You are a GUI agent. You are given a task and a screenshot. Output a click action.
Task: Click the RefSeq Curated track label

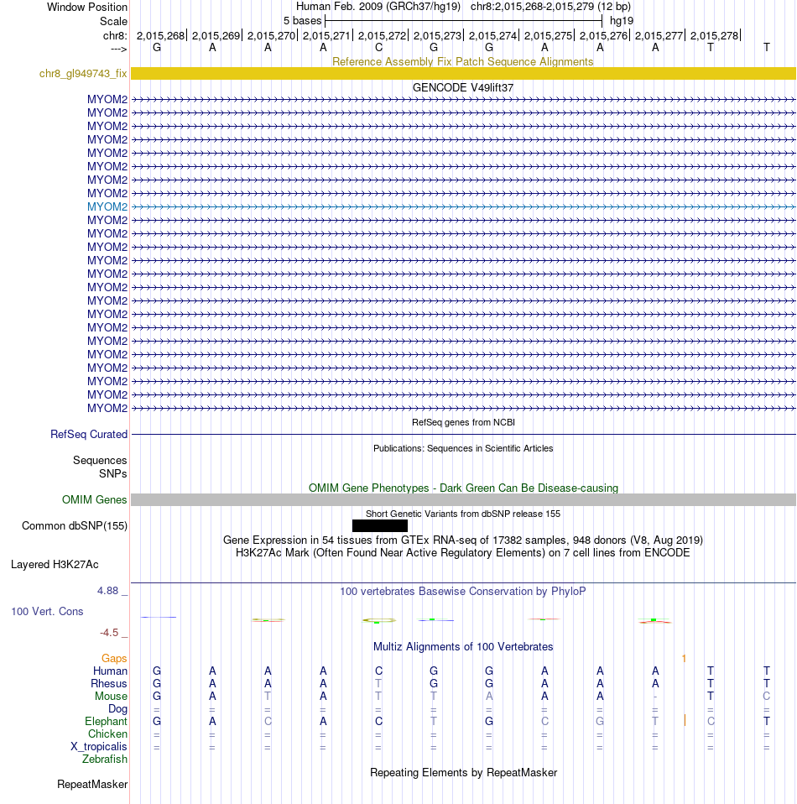click(89, 434)
